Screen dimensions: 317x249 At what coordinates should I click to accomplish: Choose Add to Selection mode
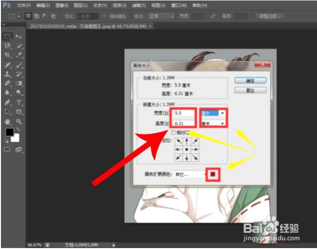click(x=36, y=16)
